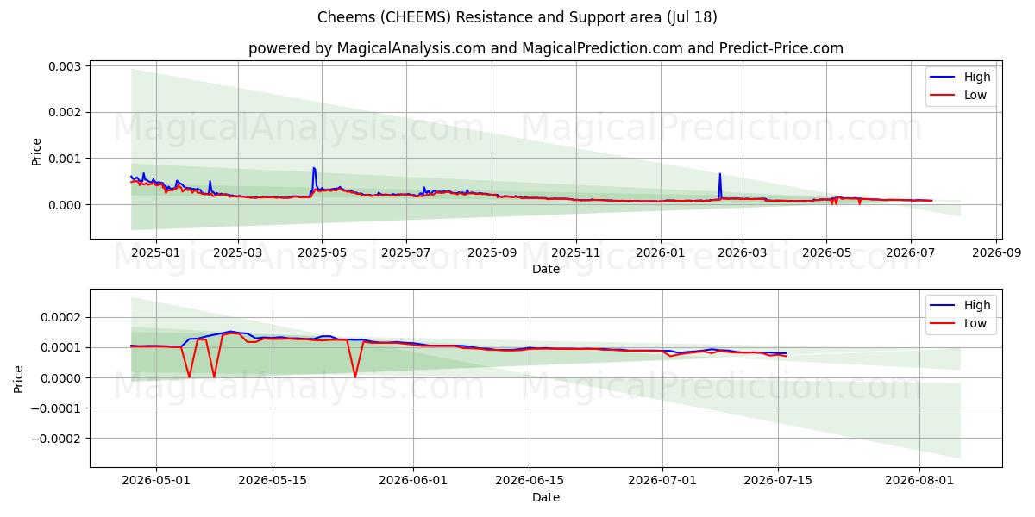Click the '0.0001' tick on bottom chart

(x=62, y=347)
